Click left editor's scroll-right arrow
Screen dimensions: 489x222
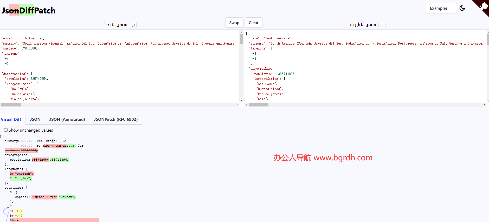237,105
